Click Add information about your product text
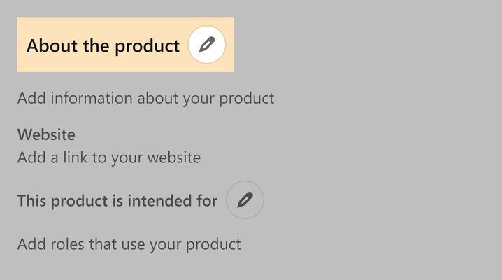Viewport: 502px width, 280px height. tap(145, 98)
